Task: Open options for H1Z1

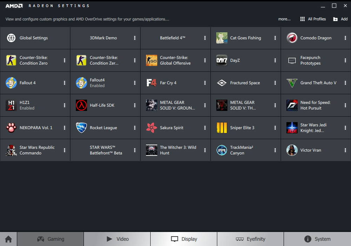Action: point(65,105)
